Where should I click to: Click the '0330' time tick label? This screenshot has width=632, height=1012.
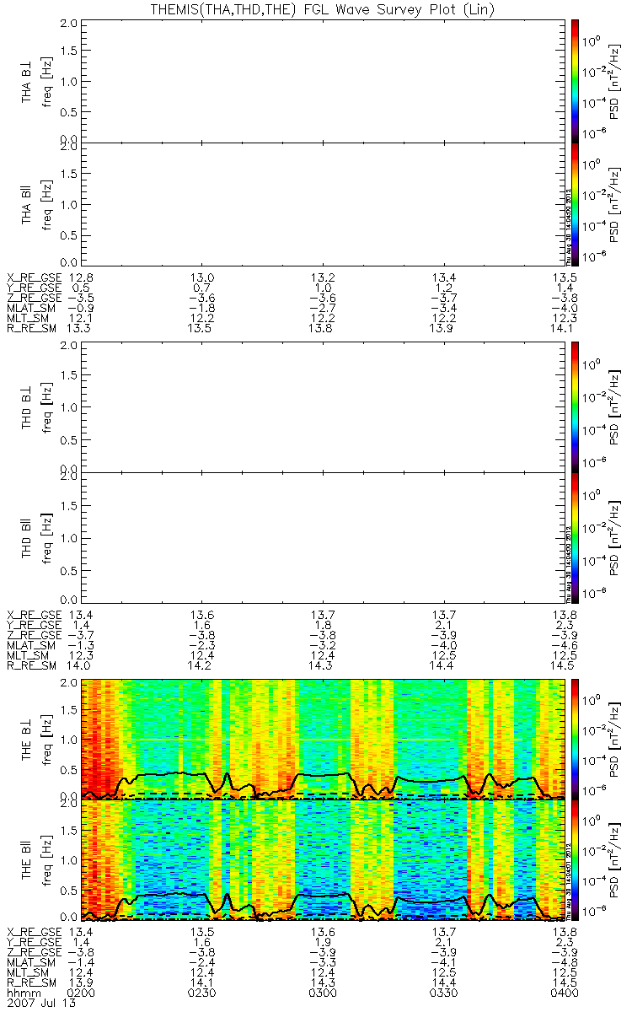point(444,994)
